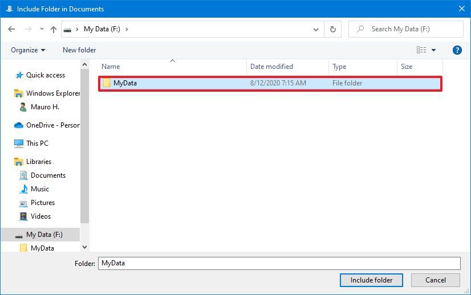Click the Folder name text field

279,263
